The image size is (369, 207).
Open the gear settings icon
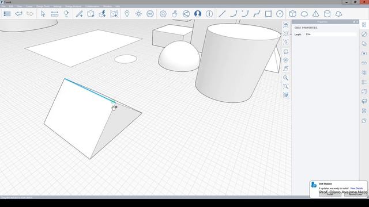click(x=163, y=14)
